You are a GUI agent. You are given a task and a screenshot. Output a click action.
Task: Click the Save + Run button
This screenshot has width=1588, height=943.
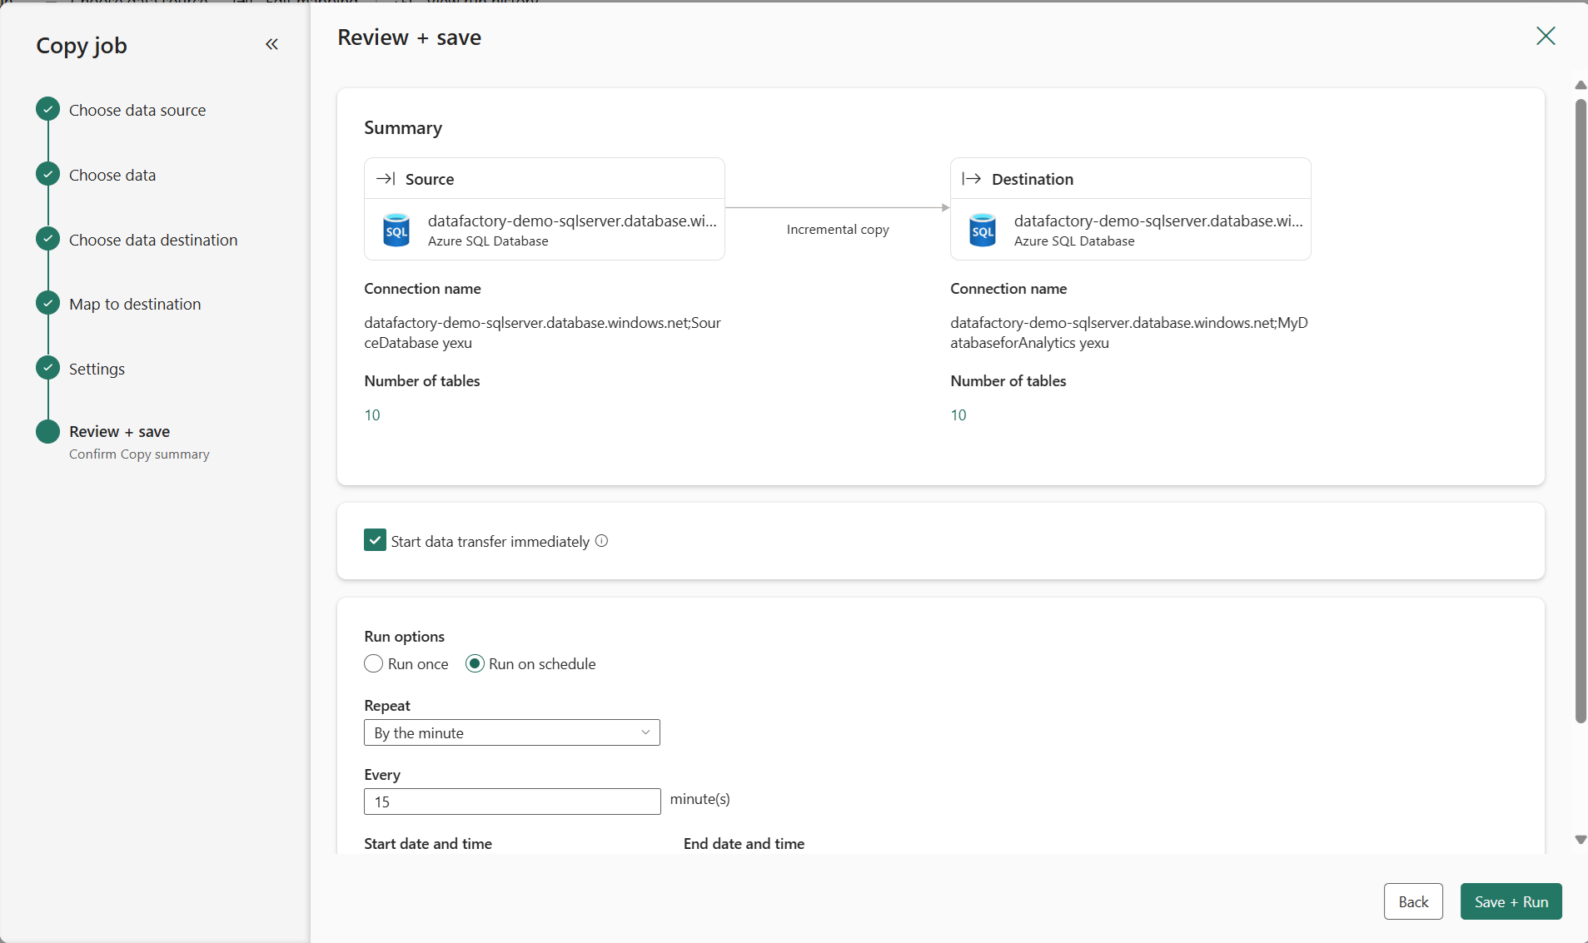click(1511, 901)
